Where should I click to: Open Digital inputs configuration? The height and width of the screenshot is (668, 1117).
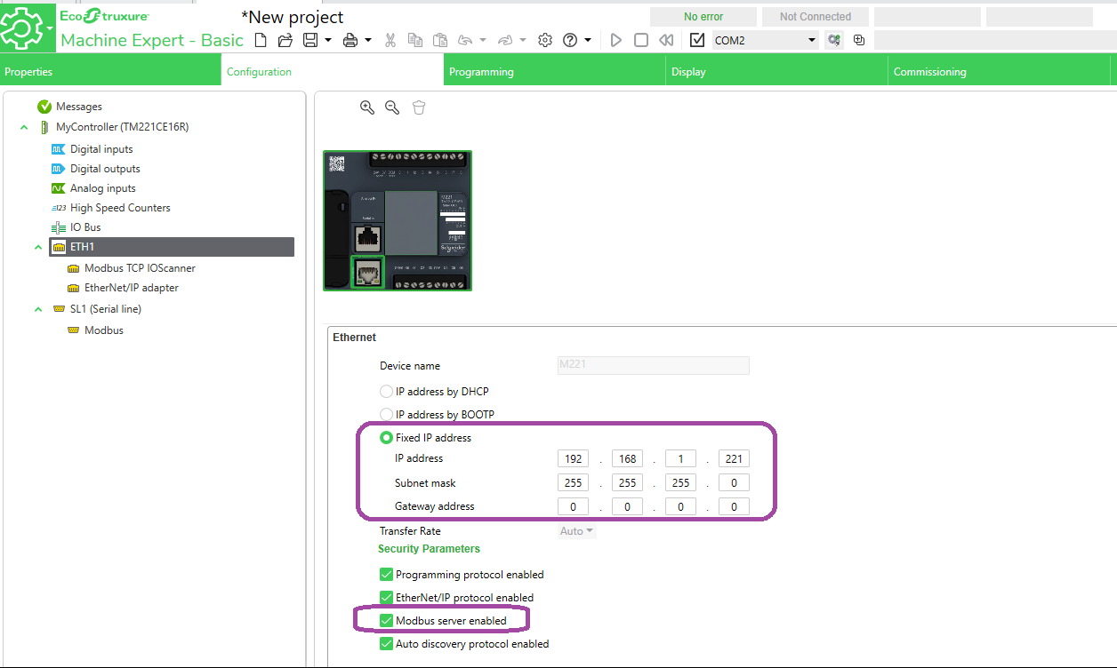[101, 149]
